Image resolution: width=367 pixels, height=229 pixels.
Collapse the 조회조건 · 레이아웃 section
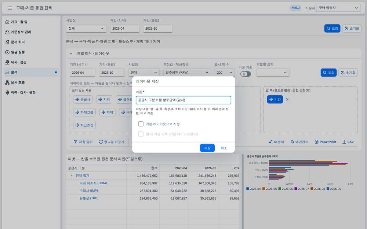[71, 53]
